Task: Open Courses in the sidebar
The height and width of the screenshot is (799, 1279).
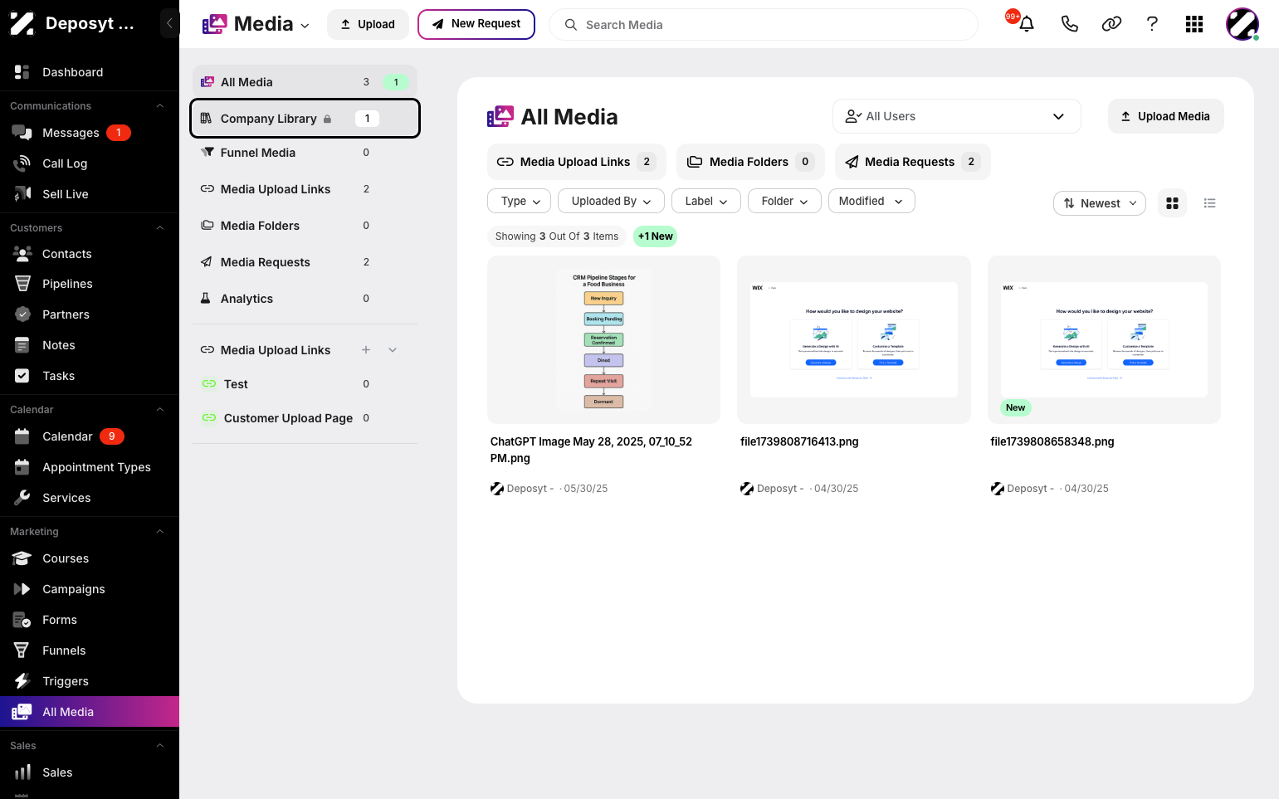Action: 90,558
